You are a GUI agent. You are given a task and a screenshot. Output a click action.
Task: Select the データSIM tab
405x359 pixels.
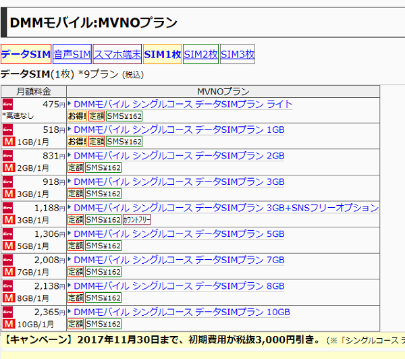pos(26,54)
